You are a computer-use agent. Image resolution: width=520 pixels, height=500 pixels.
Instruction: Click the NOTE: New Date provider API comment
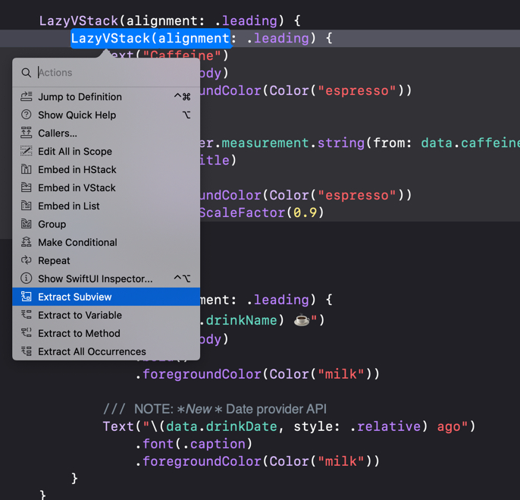click(x=215, y=409)
